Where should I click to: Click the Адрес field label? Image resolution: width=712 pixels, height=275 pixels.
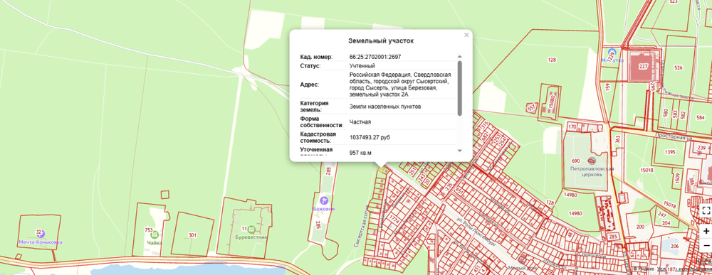pyautogui.click(x=310, y=85)
